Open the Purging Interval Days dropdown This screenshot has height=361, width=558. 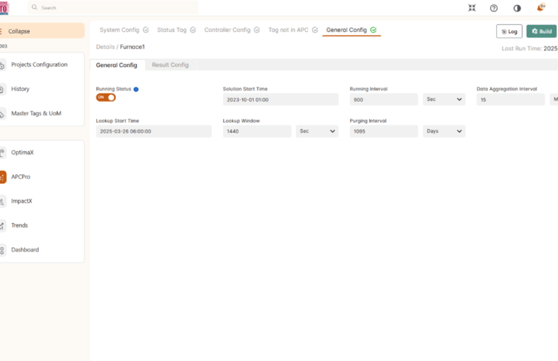point(444,131)
